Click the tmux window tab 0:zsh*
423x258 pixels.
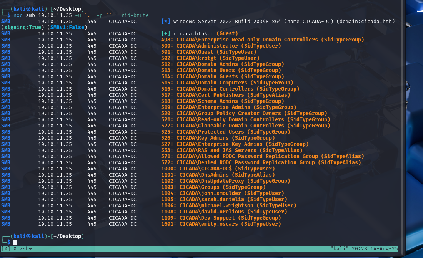[x=23, y=249]
